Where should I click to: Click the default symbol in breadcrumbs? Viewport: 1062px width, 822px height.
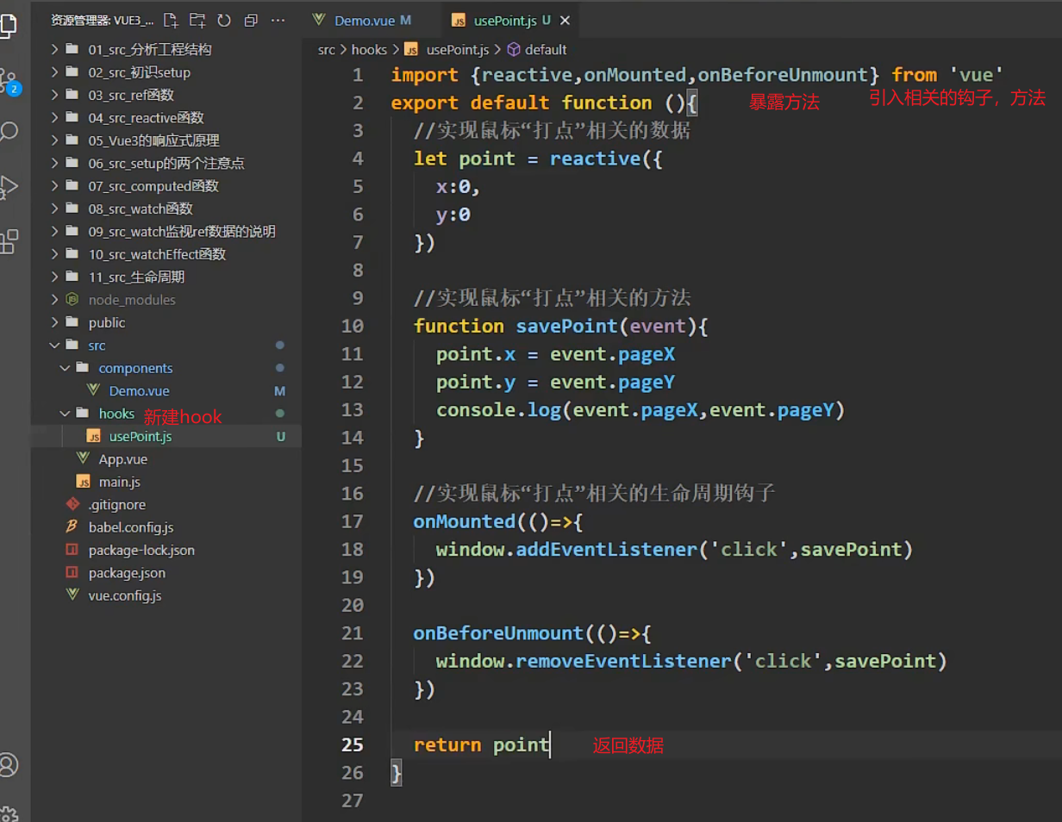[545, 50]
